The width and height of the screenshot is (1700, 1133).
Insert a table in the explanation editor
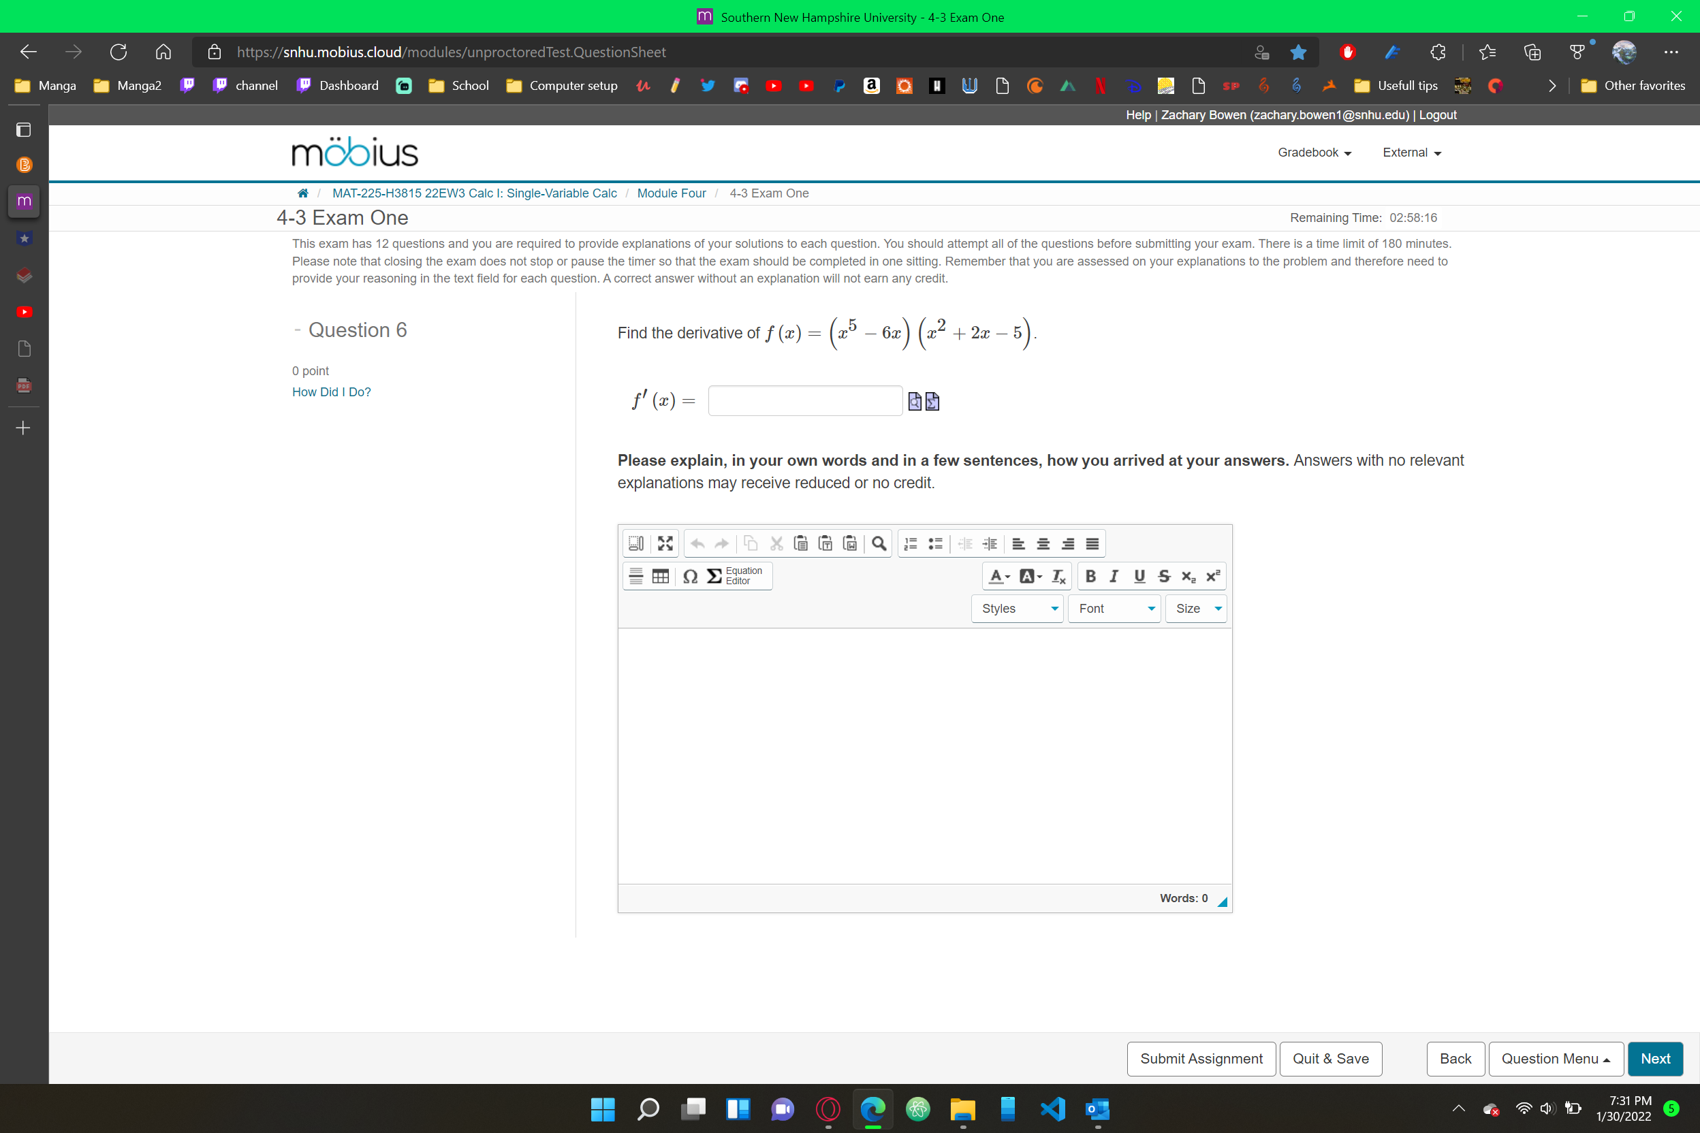click(x=660, y=576)
